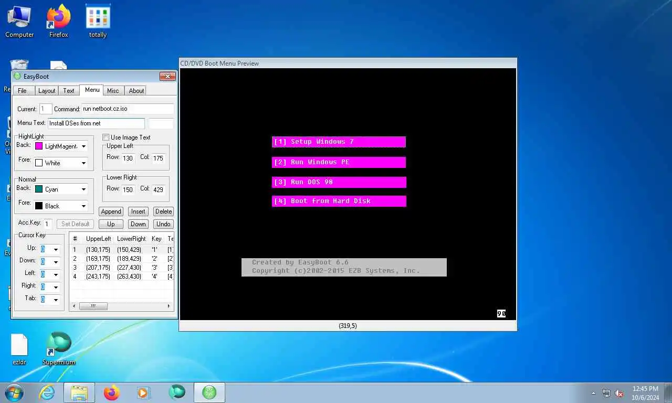Switch to Layout tab

[47, 91]
